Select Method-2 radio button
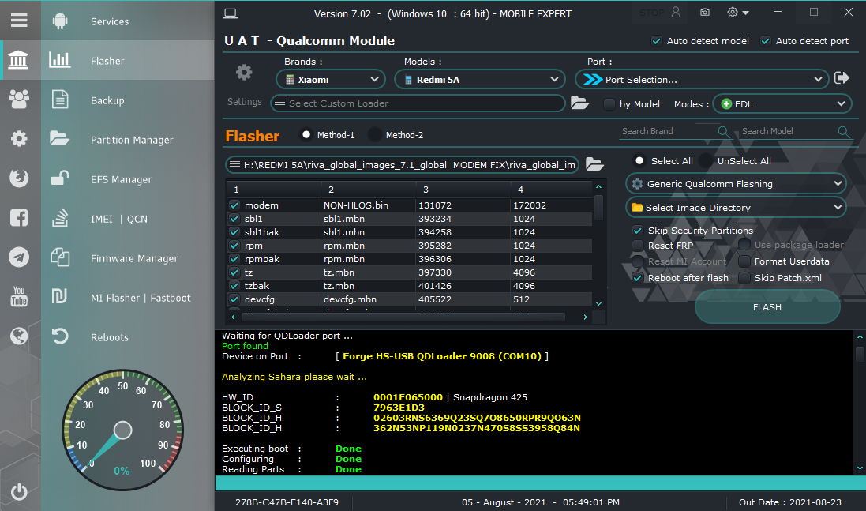The image size is (866, 511). (374, 134)
